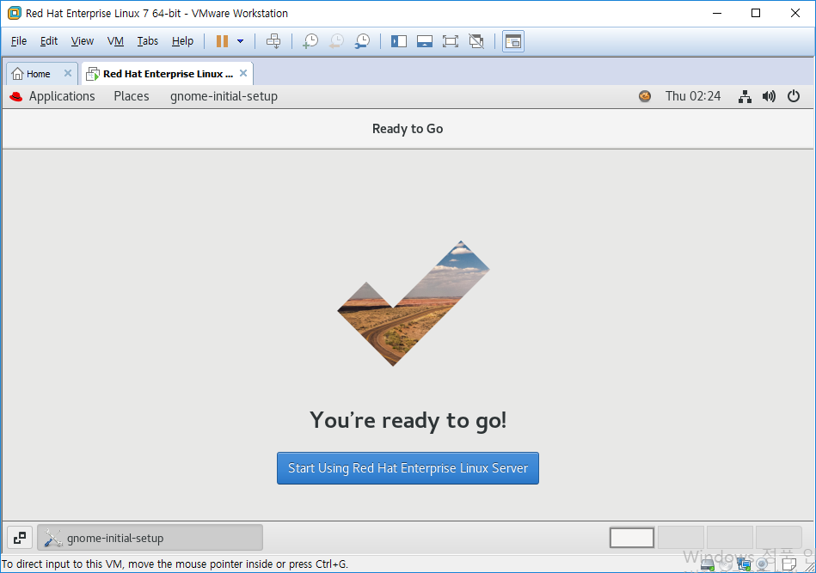Image resolution: width=816 pixels, height=573 pixels.
Task: Open the GNOME Applications menu
Action: 62,96
